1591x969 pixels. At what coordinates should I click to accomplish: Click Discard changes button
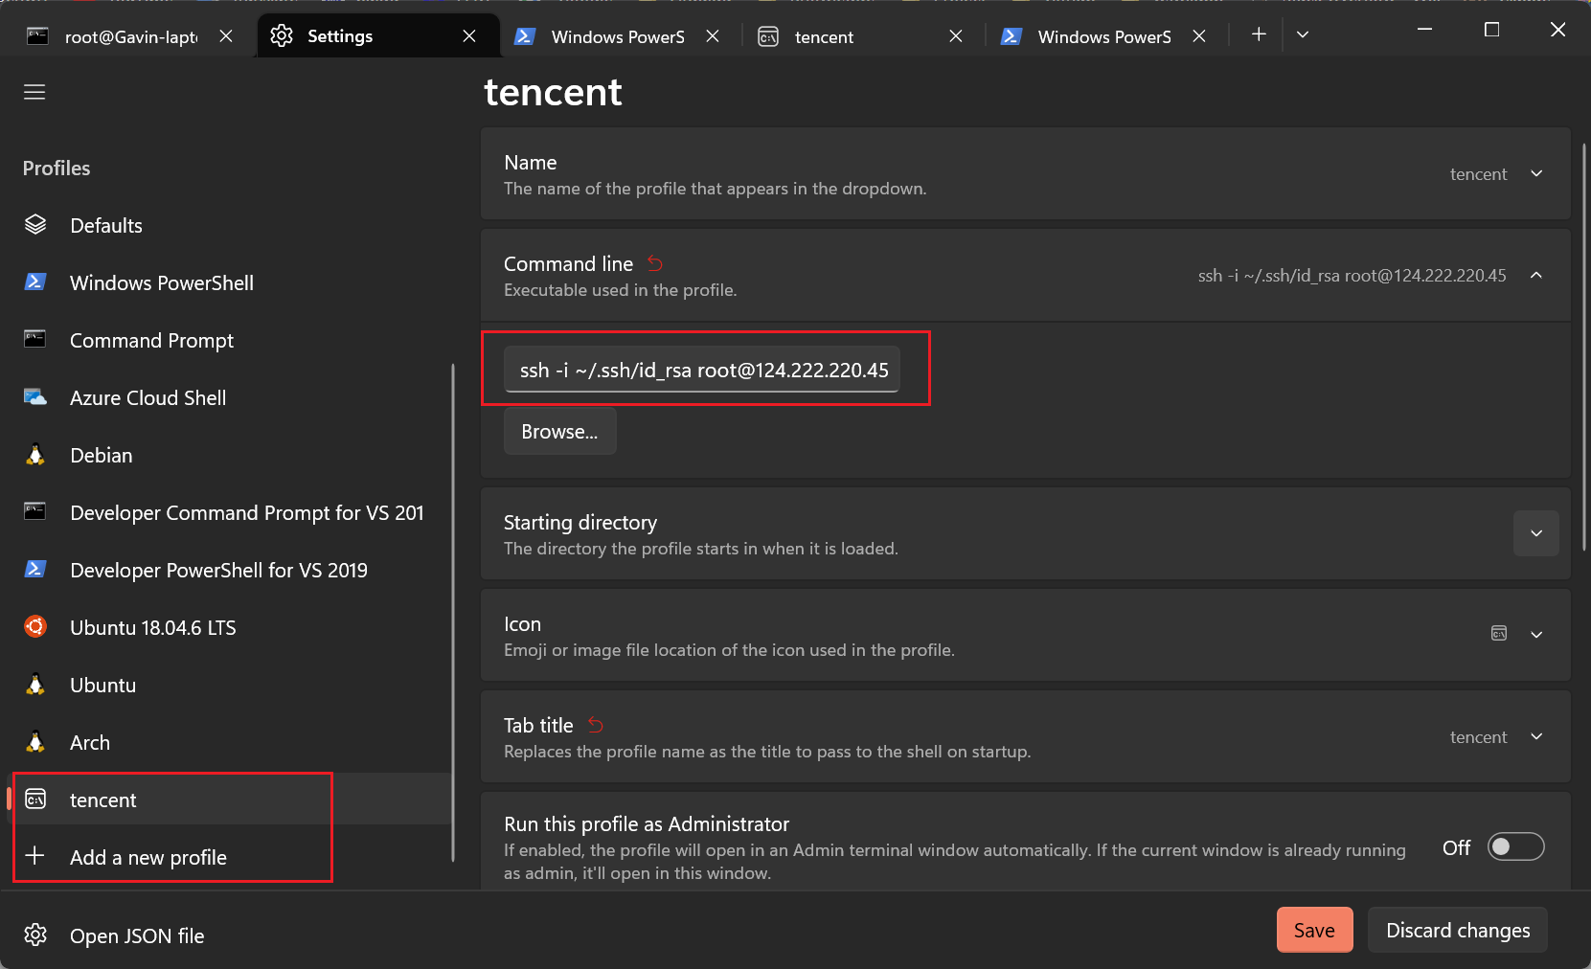[x=1457, y=930]
